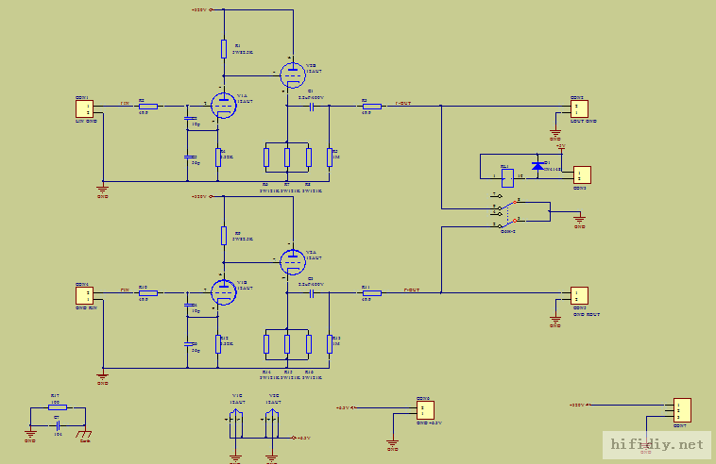Click the R17 100 ohm resistor

point(58,407)
